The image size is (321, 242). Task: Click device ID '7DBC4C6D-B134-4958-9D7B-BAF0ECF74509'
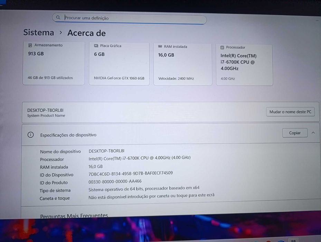click(x=131, y=174)
